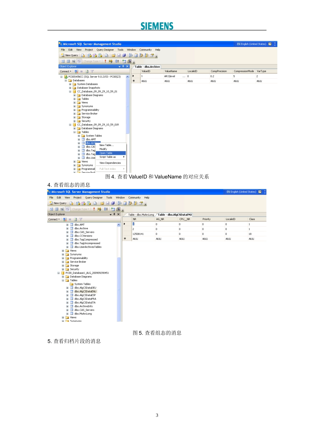
Task: Click Execute SQL red exclamation in Figure 4
Action: click(x=105, y=61)
